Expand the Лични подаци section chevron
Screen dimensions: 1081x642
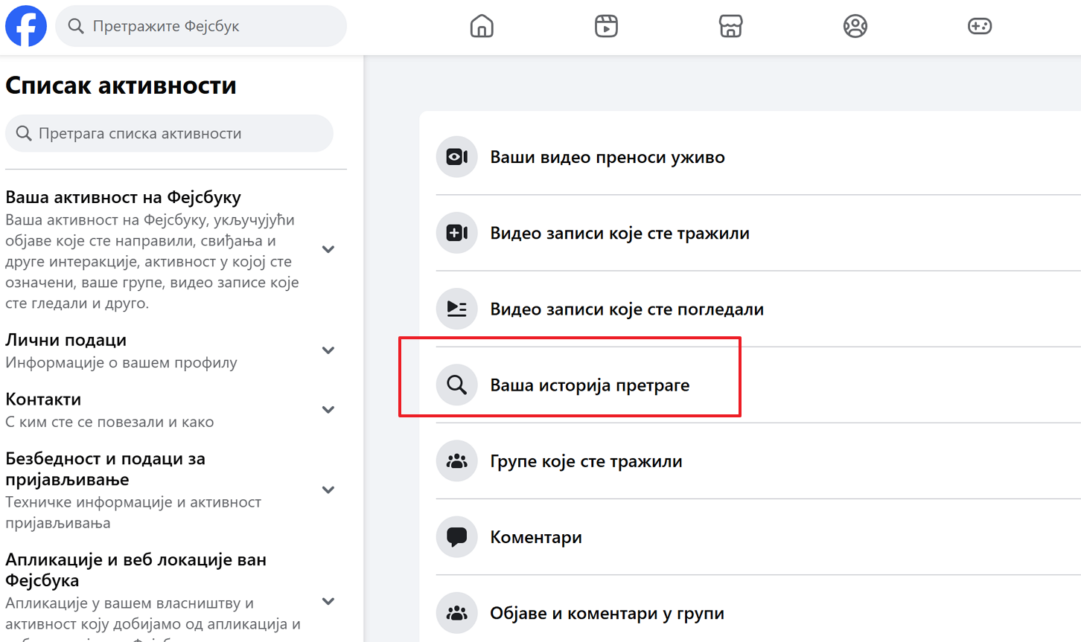coord(328,350)
